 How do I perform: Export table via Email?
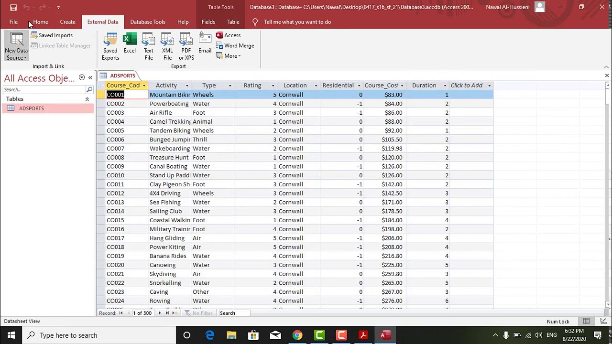click(x=205, y=43)
